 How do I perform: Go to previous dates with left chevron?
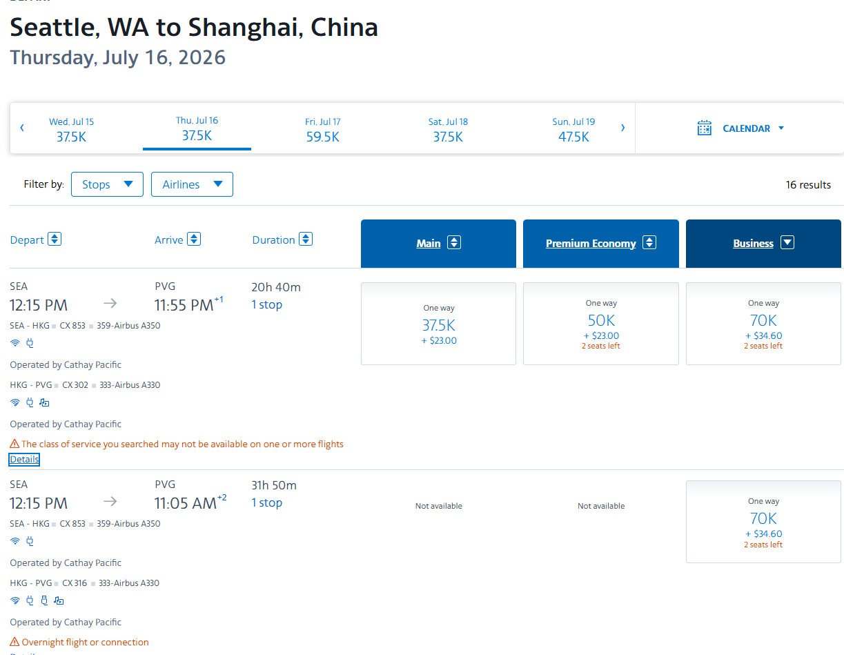pos(22,128)
